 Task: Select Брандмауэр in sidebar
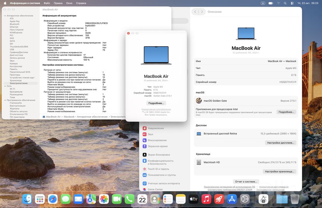(16, 92)
